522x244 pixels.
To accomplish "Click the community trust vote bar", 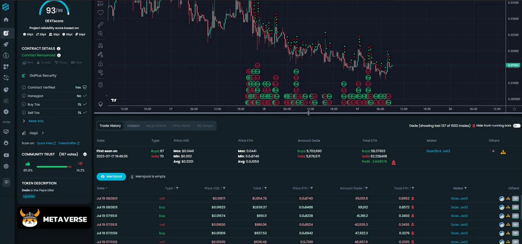I will tap(54, 167).
